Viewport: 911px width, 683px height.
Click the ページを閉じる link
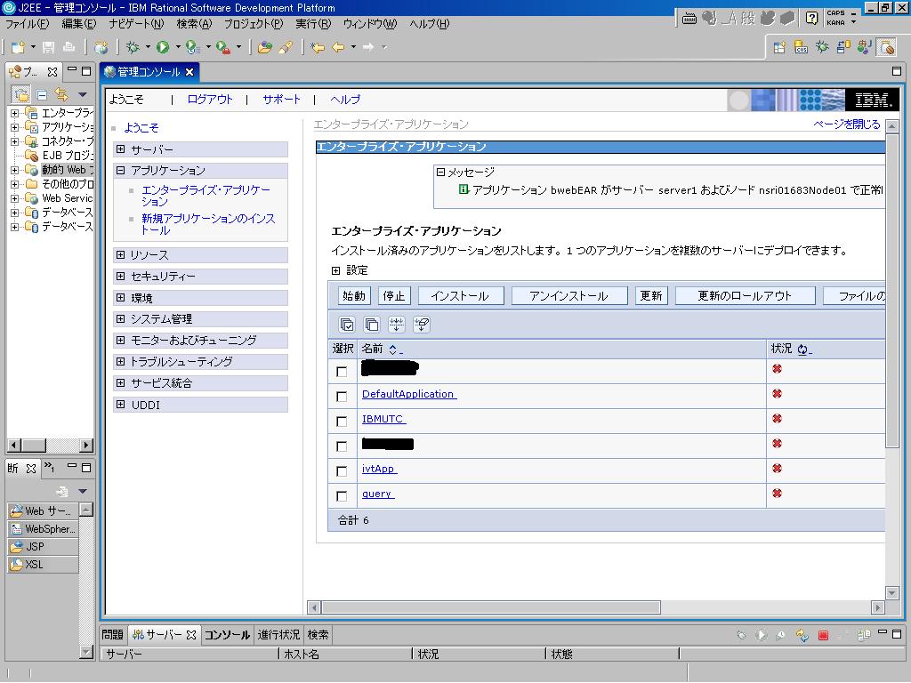point(847,125)
